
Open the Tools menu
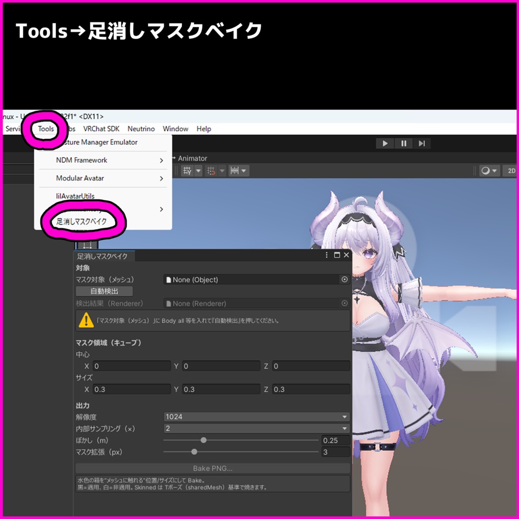click(46, 129)
